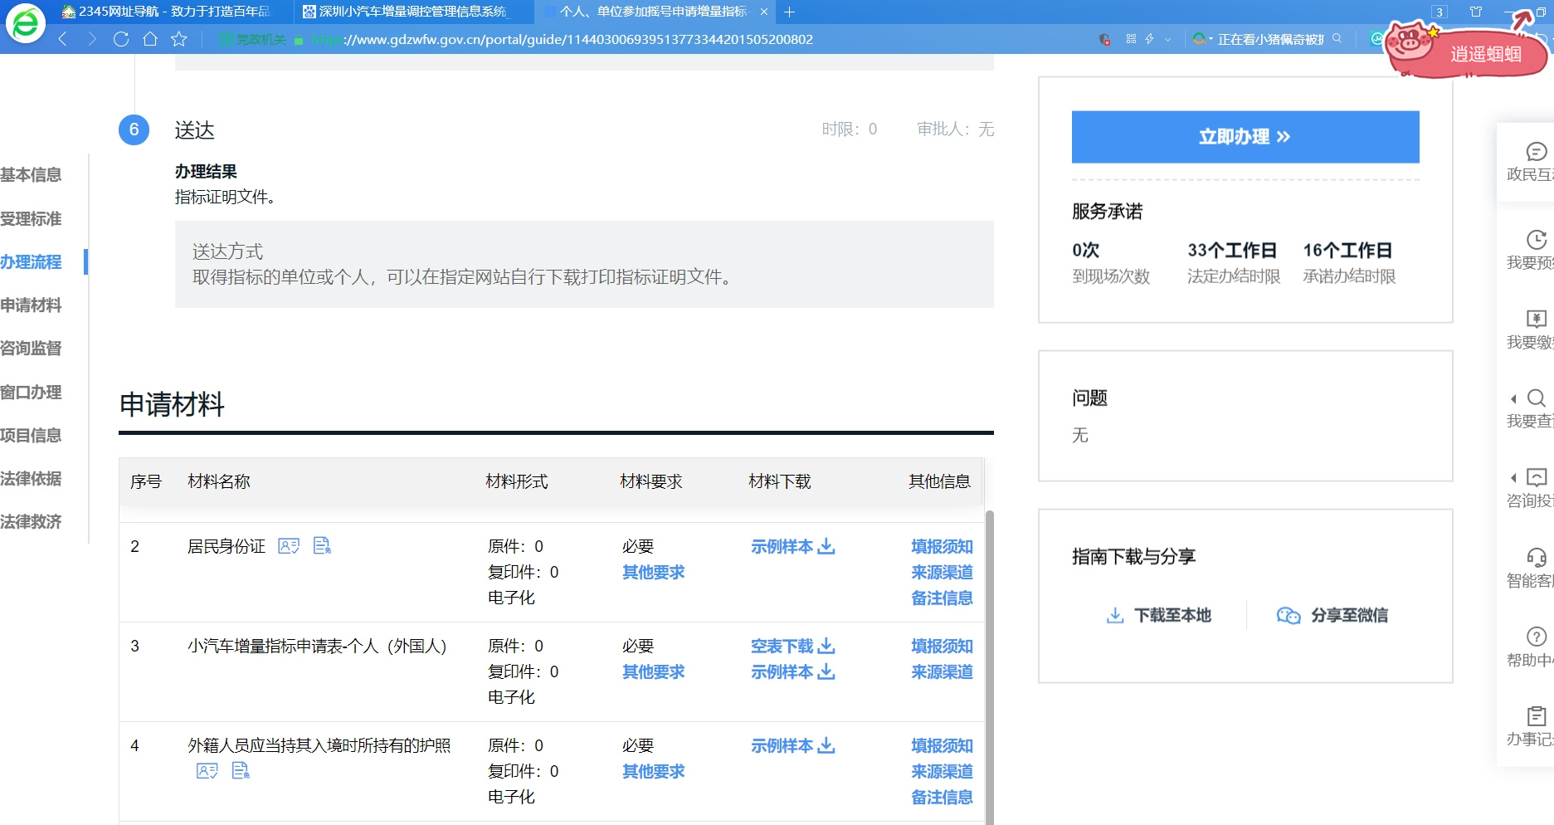Switch to the 深圳小汽车增量调控管理信息系统 tab
This screenshot has width=1554, height=825.
click(x=413, y=12)
